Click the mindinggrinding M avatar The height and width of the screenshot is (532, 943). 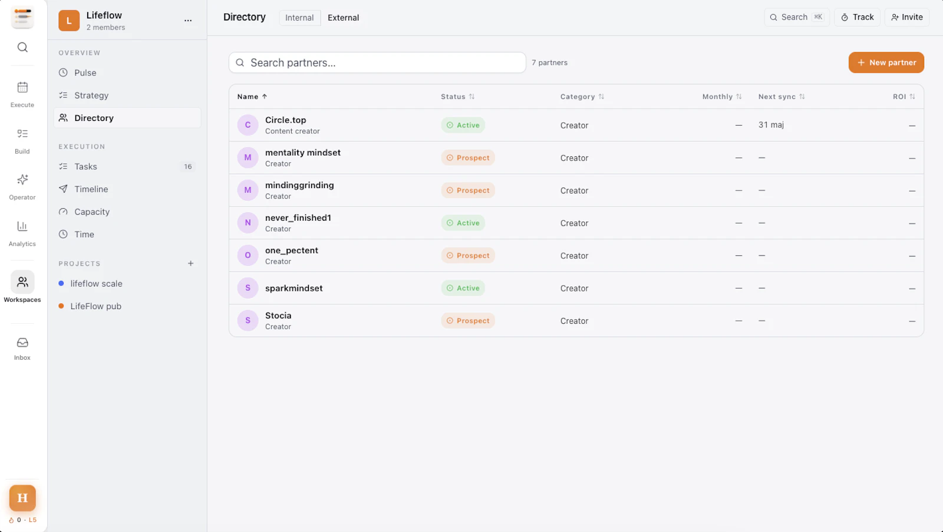248,190
